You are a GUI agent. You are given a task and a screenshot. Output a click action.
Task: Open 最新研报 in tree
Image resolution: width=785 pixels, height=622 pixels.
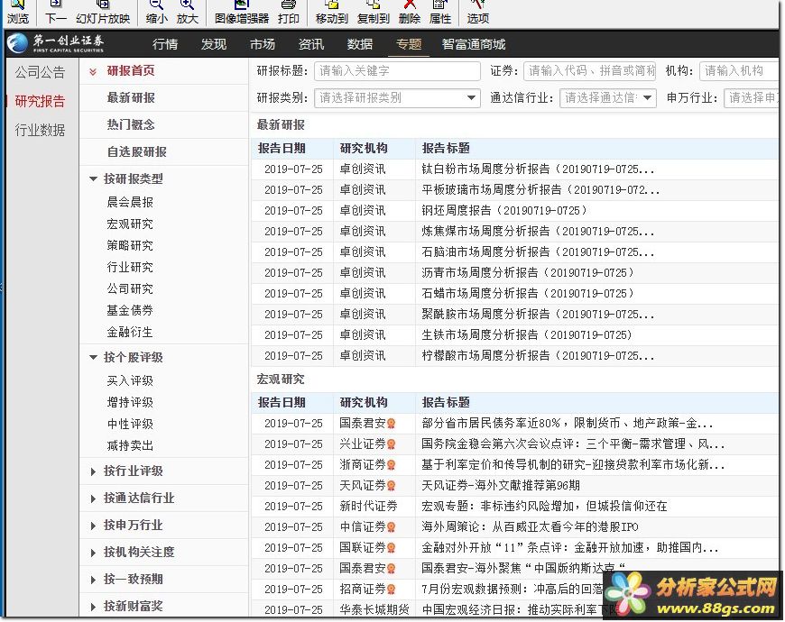pos(131,97)
